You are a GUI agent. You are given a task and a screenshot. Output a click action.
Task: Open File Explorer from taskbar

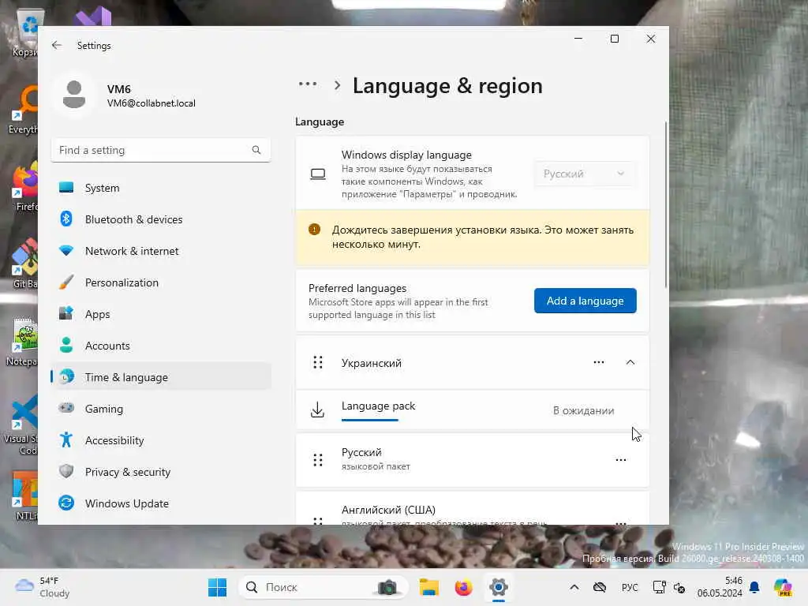click(428, 587)
